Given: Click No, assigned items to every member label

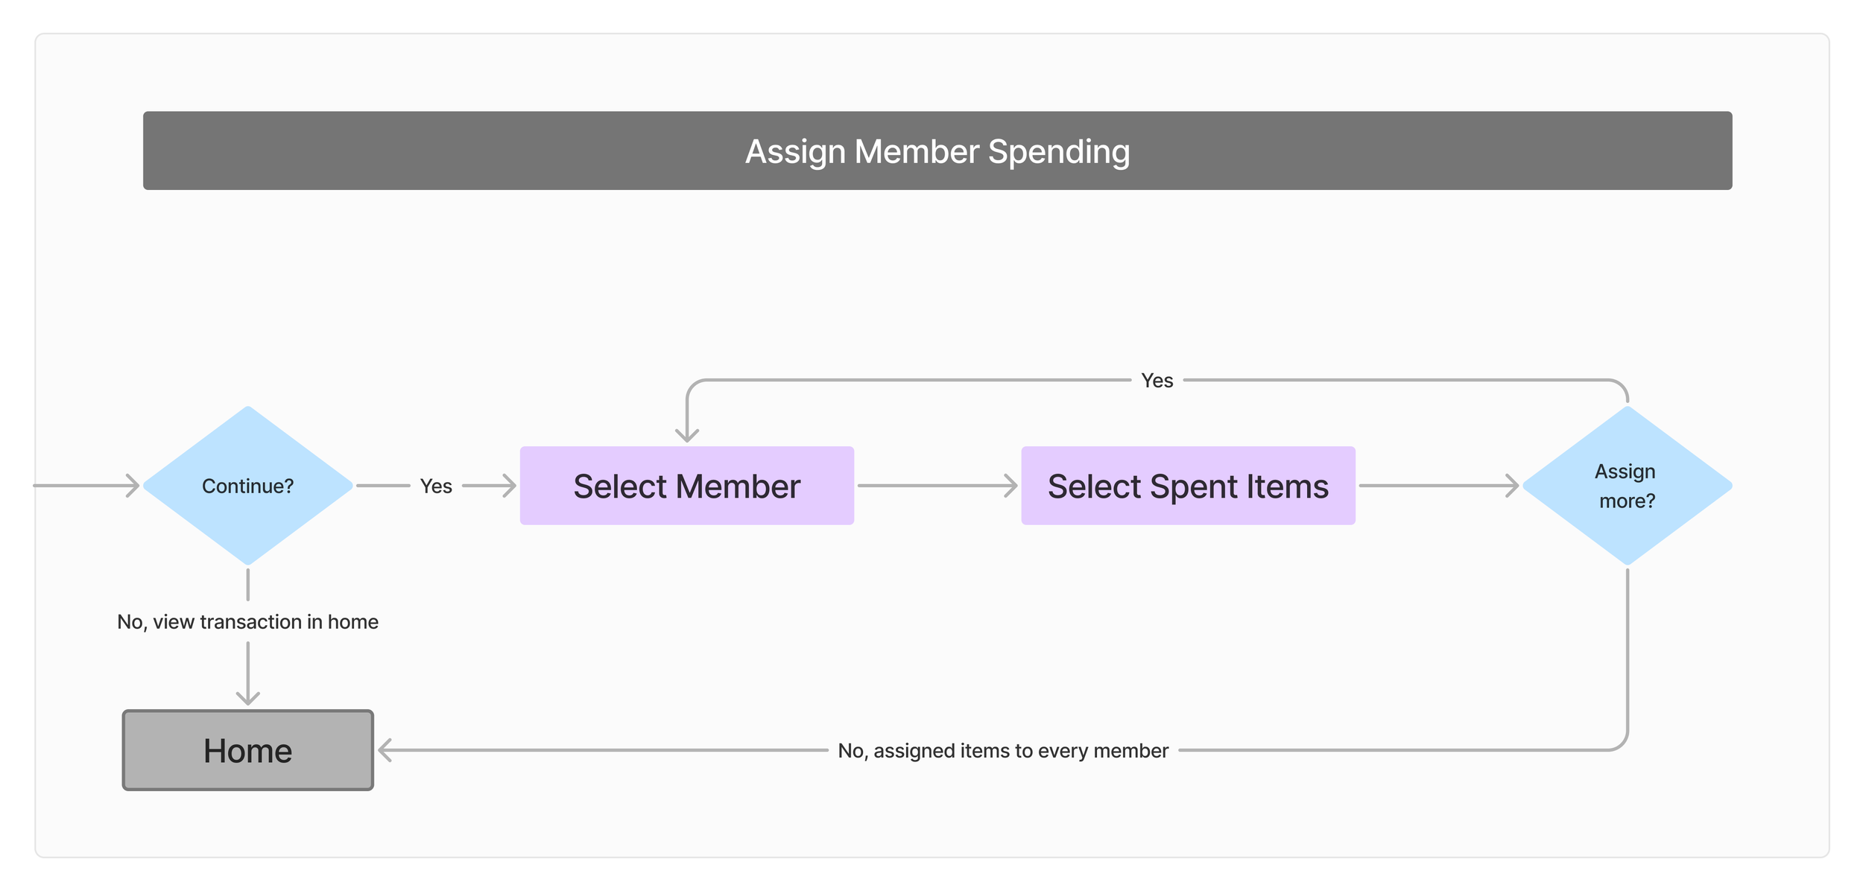Looking at the screenshot, I should (1003, 751).
